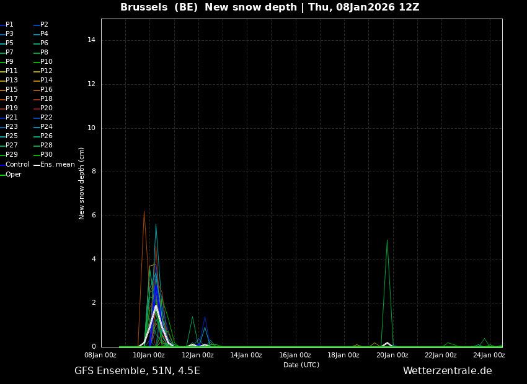Click the P14 legend label
The width and height of the screenshot is (527, 384).
click(x=43, y=81)
